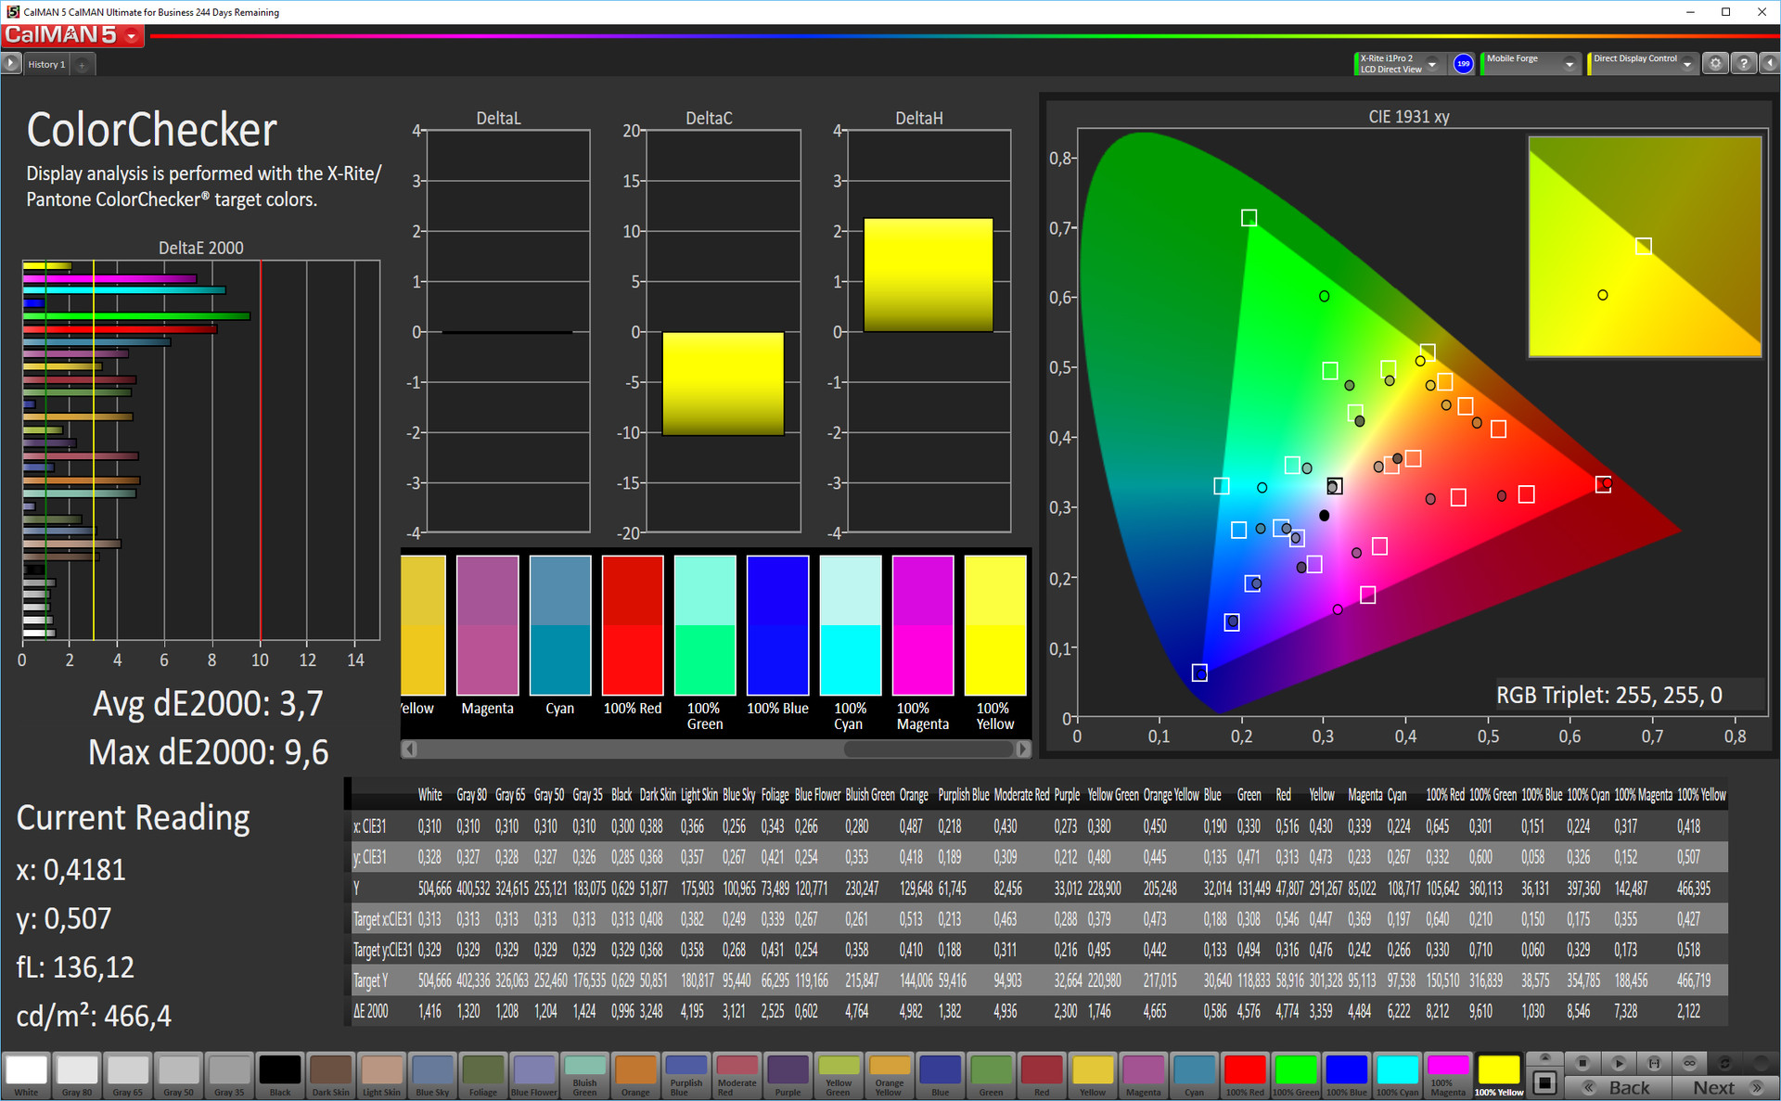Select the Foliage swatch at bottom

483,1075
